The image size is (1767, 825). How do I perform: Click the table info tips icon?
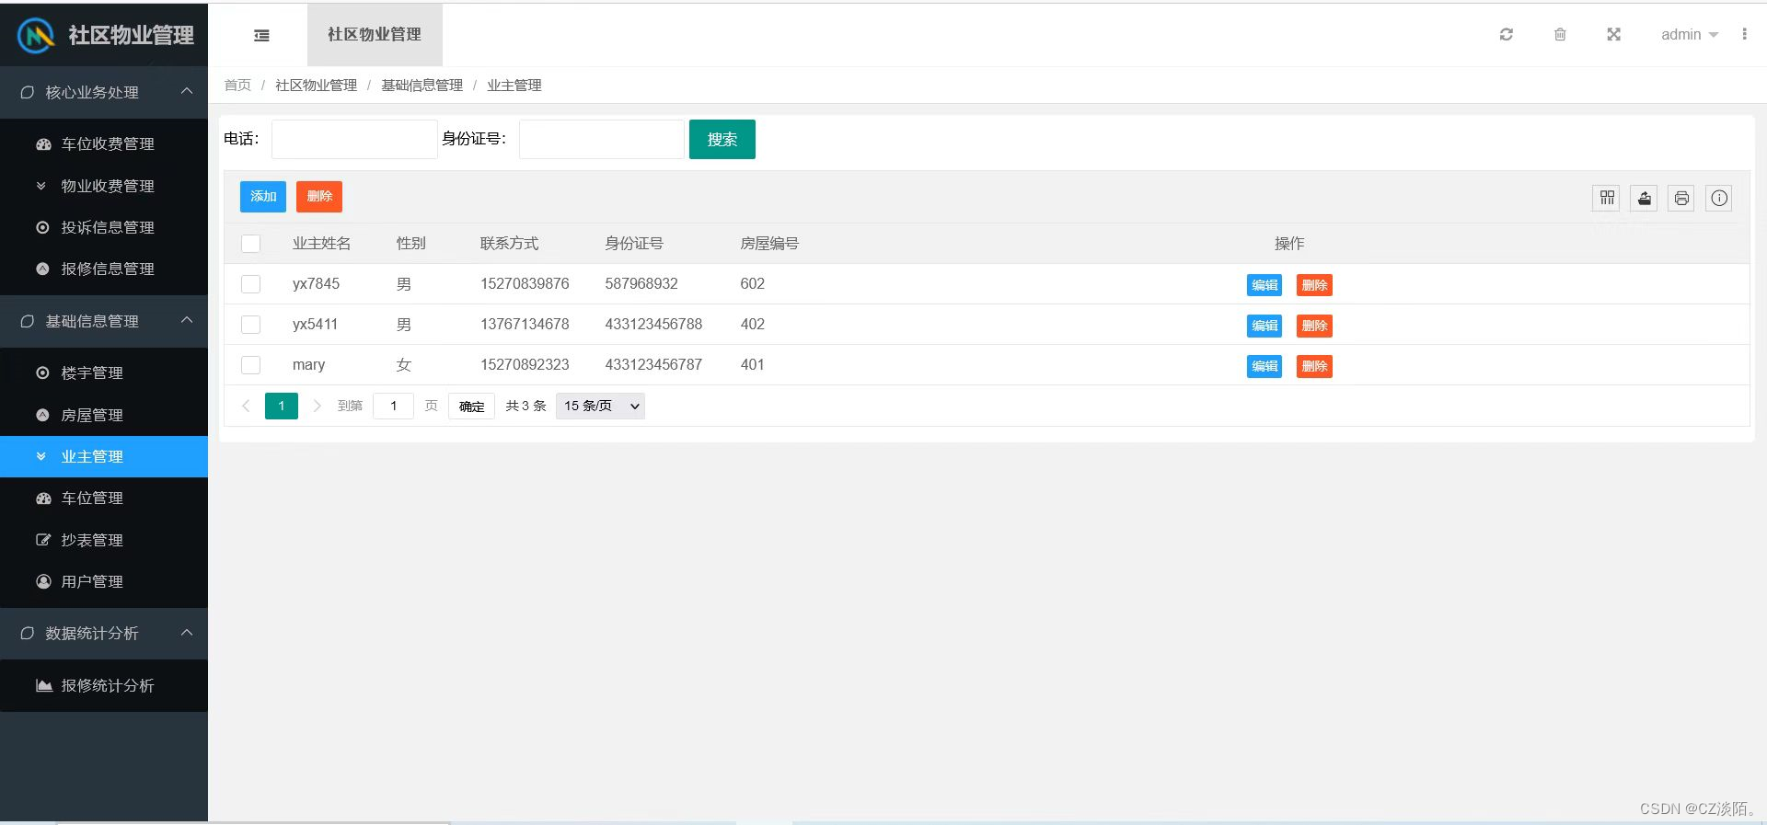(1719, 198)
